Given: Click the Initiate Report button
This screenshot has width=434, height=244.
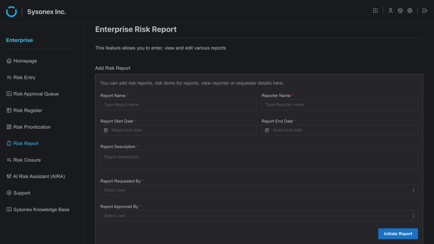Looking at the screenshot, I should [398, 234].
